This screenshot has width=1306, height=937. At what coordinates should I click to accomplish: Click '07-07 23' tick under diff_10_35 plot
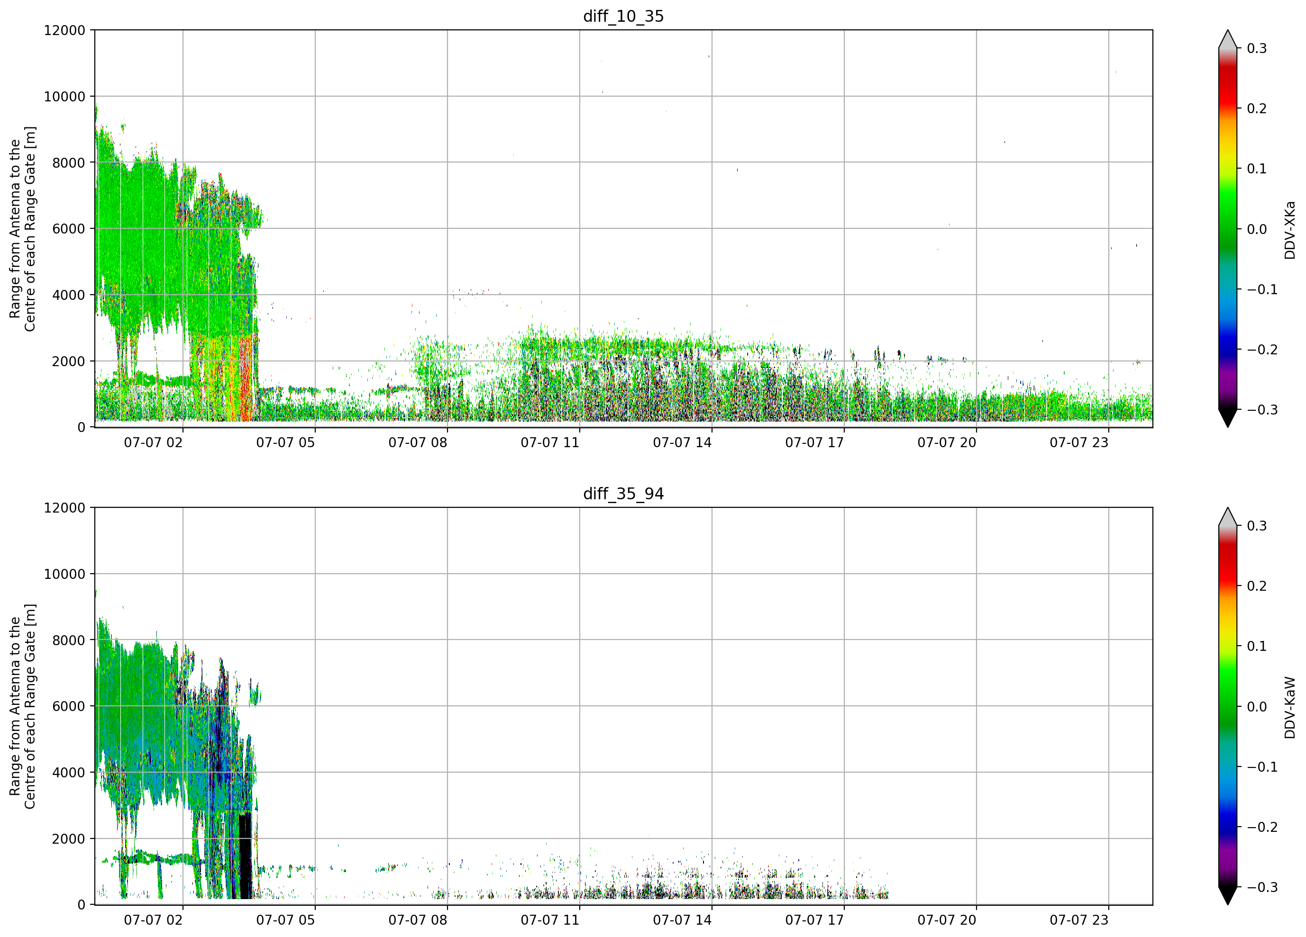(1079, 442)
